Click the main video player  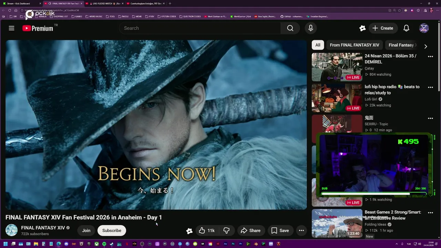[x=156, y=125]
